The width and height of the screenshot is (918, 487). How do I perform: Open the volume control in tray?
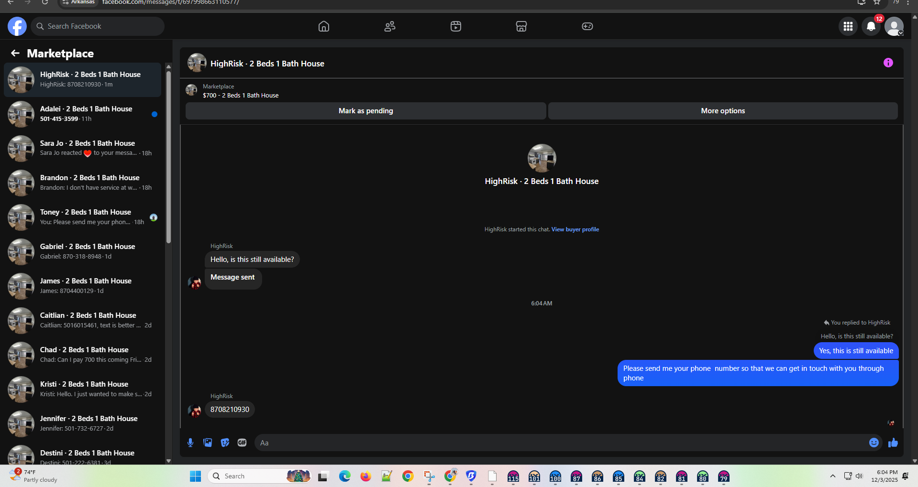pyautogui.click(x=859, y=476)
